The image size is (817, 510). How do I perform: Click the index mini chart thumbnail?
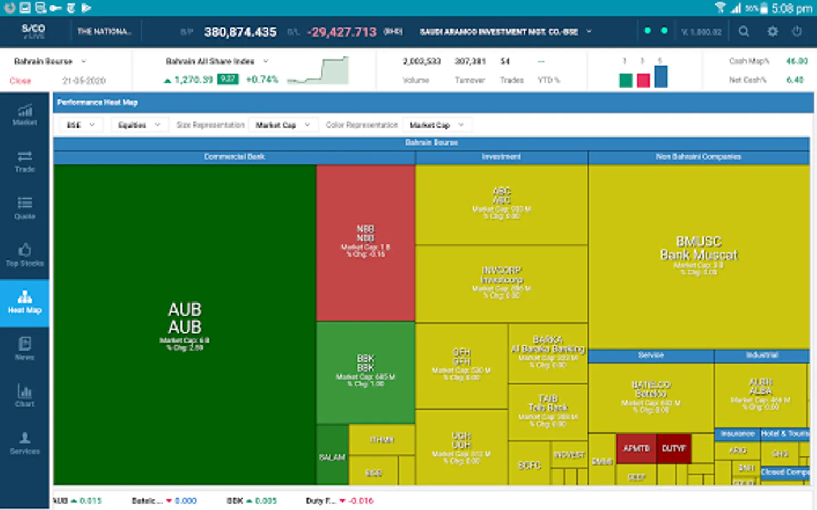tap(318, 70)
